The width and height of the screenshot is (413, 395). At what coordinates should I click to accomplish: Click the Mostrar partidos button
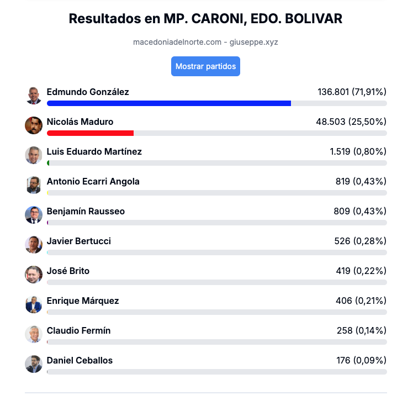205,66
